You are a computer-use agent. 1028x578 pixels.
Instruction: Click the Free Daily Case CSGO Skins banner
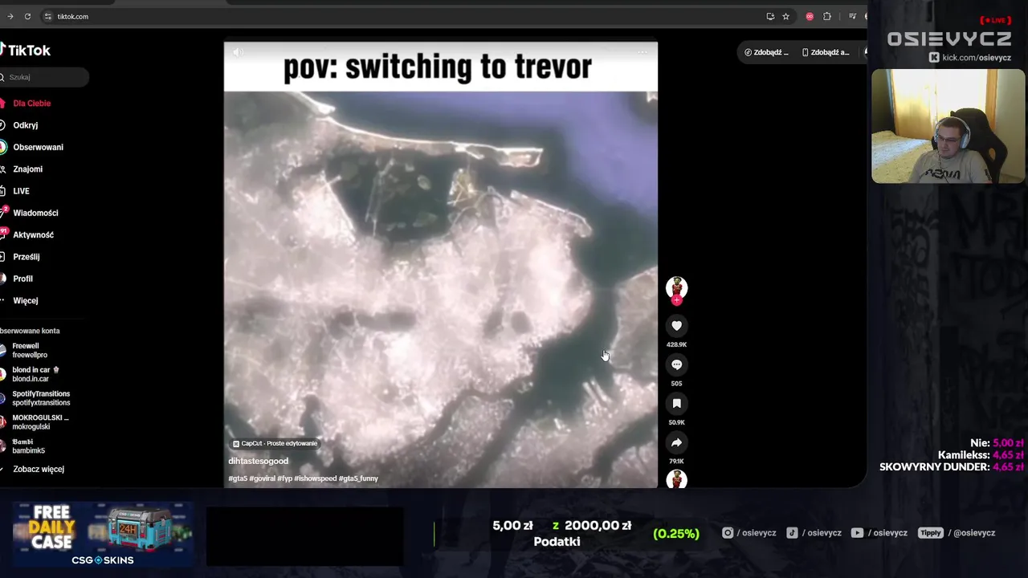[x=103, y=534]
